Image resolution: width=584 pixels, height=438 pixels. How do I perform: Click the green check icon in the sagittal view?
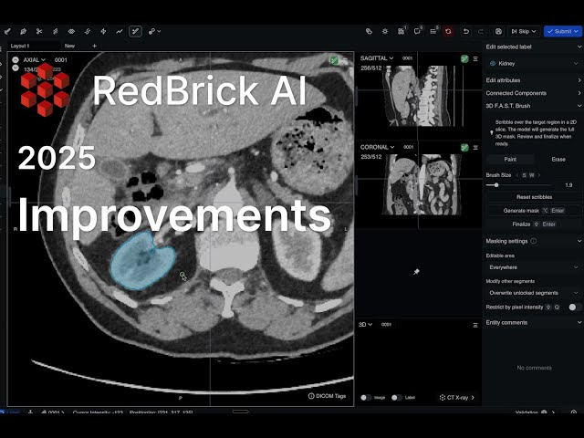[x=464, y=58]
